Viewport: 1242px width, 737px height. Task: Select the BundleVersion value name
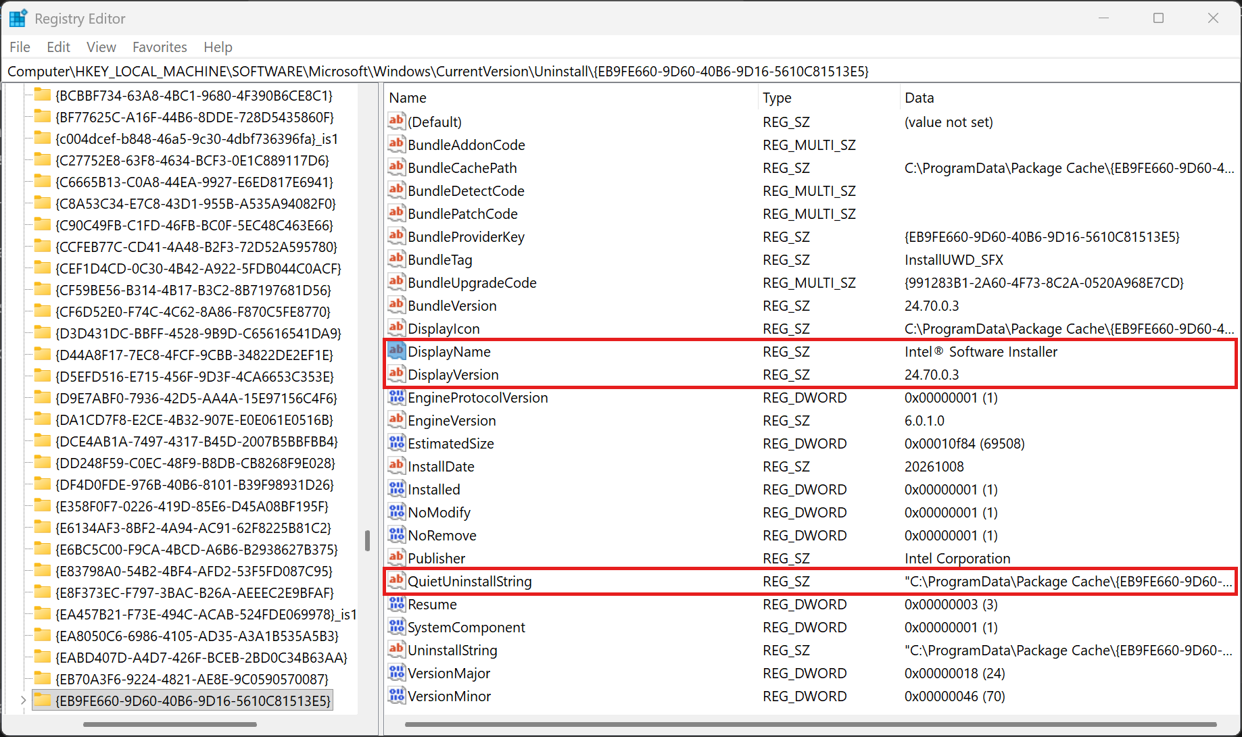coord(452,305)
